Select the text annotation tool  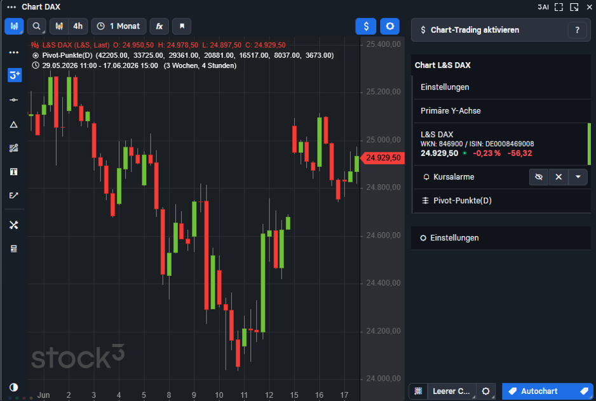14,172
